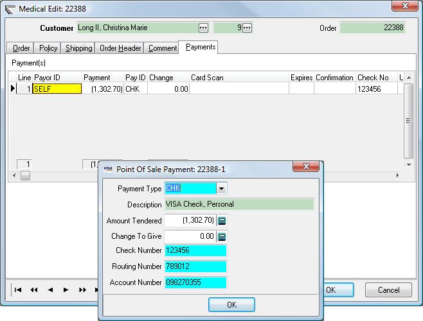
Task: Open the ellipsis lookup beside value 9
Action: tap(247, 28)
